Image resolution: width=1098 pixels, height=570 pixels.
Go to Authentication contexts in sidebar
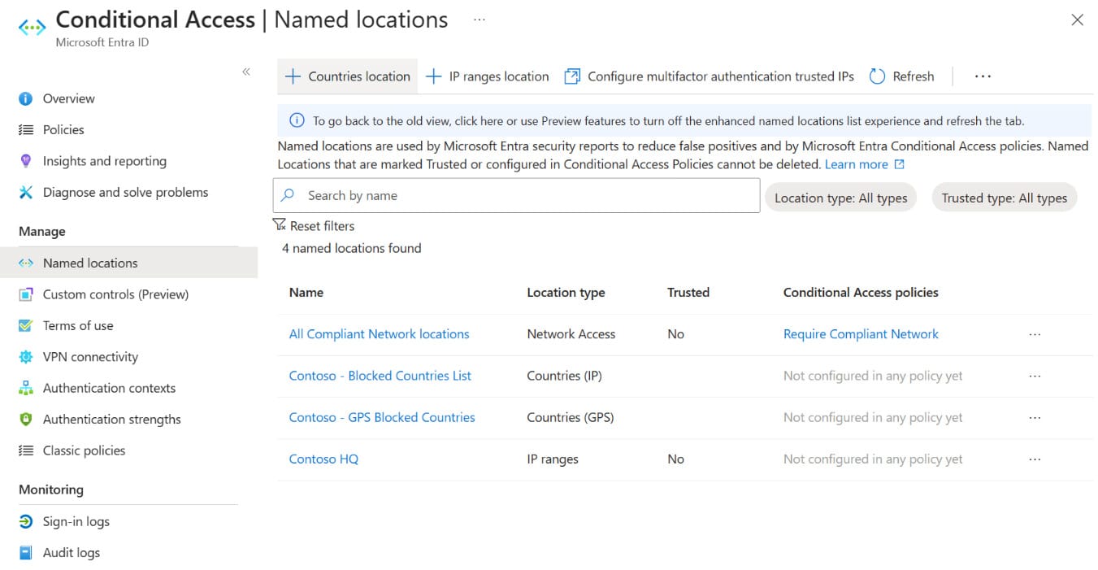coord(109,389)
